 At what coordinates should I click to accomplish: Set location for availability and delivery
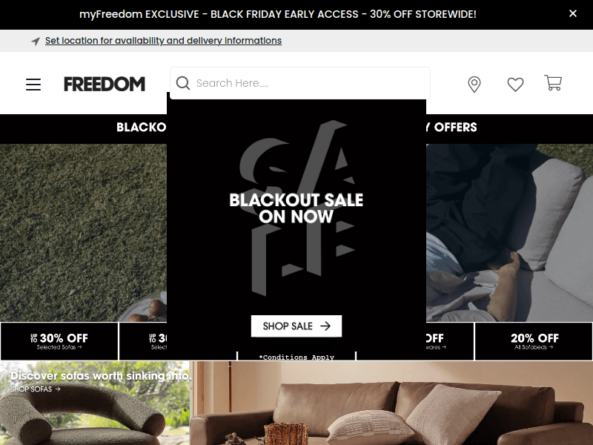point(163,41)
